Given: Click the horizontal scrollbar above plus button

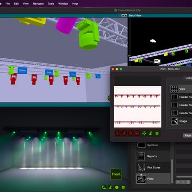Looking at the screenshot, I should [x=184, y=177].
